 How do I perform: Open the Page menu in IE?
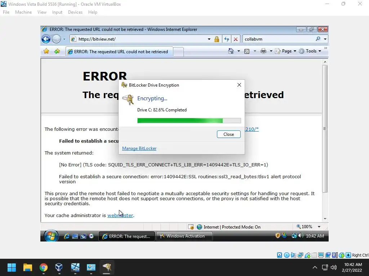pyautogui.click(x=286, y=51)
